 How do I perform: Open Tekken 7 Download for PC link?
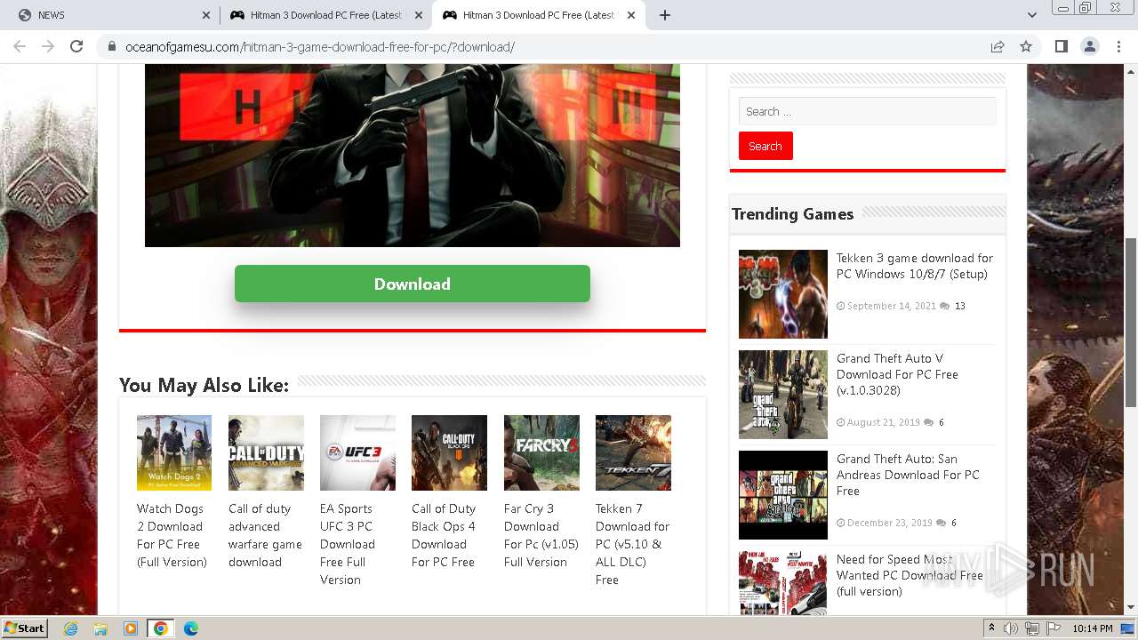(x=632, y=544)
